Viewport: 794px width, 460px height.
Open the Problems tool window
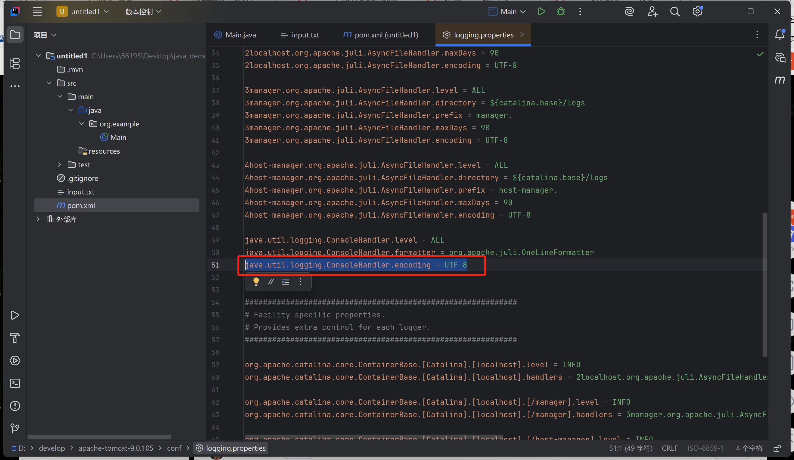tap(15, 406)
